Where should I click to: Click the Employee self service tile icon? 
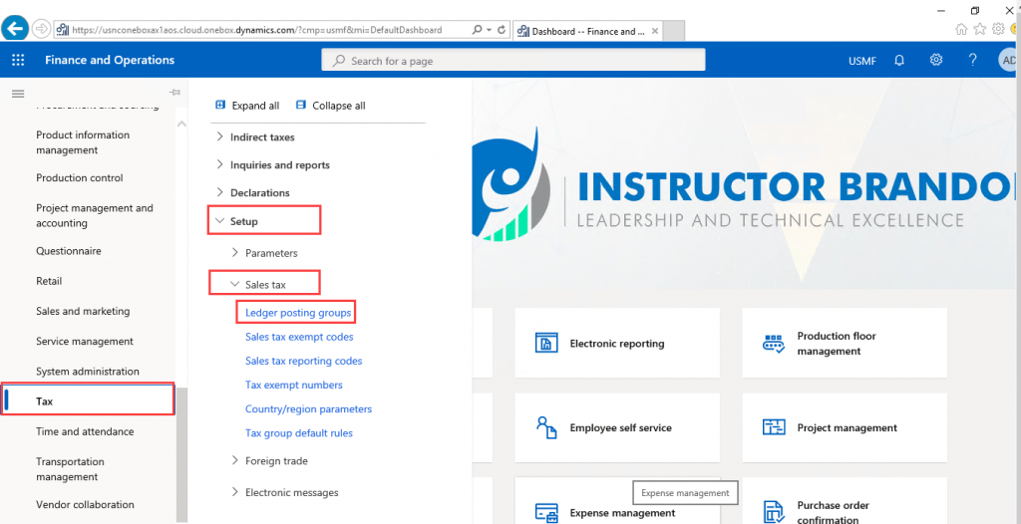point(545,427)
